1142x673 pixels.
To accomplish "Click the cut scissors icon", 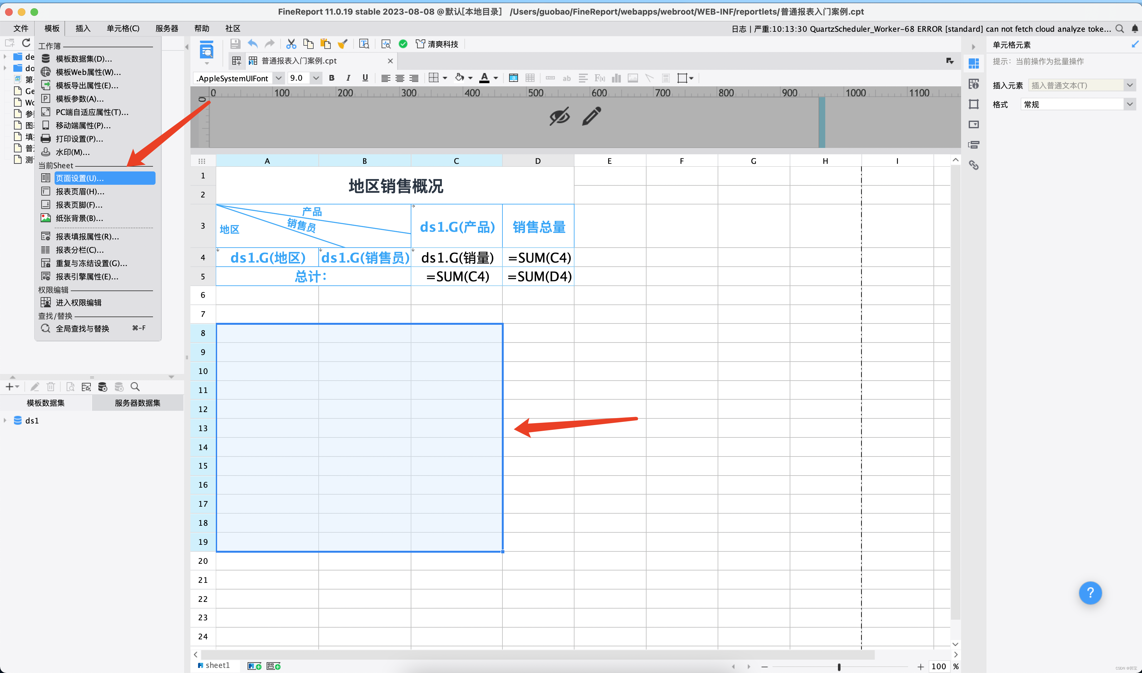I will pyautogui.click(x=291, y=44).
